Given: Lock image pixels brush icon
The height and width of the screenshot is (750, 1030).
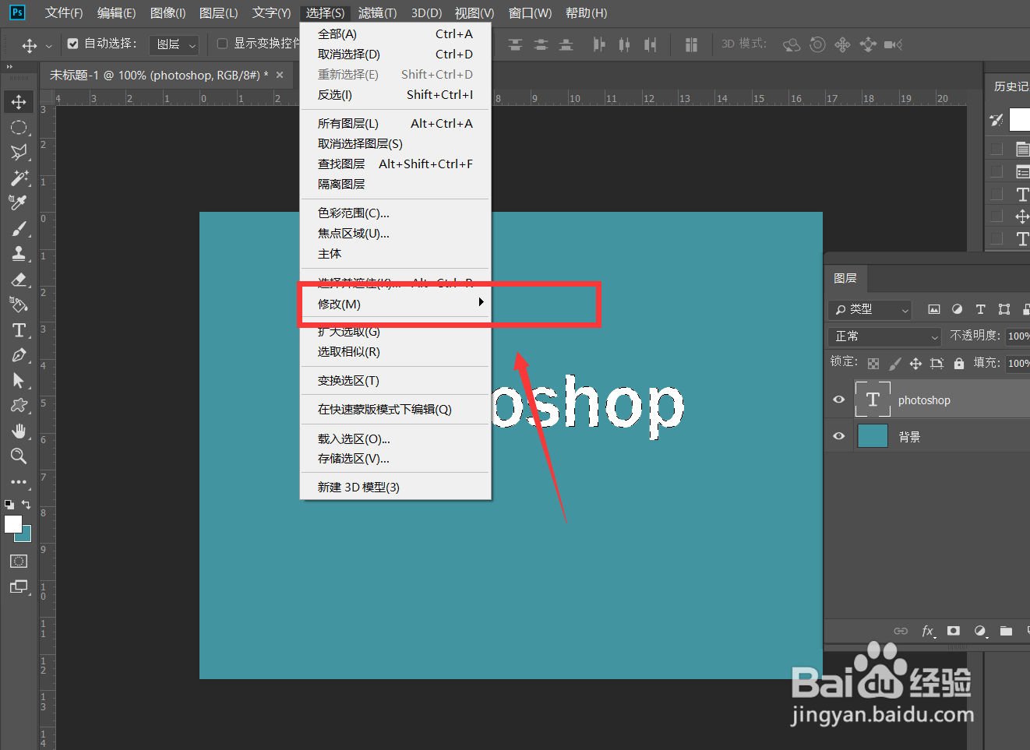Looking at the screenshot, I should (x=894, y=364).
